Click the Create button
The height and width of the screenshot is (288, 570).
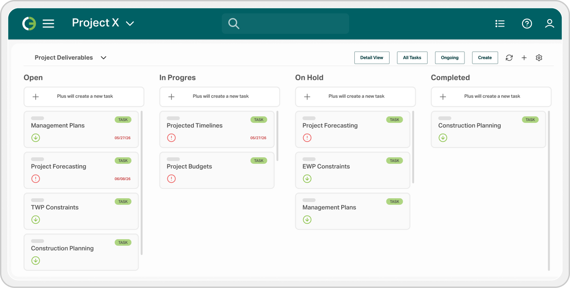pyautogui.click(x=484, y=58)
